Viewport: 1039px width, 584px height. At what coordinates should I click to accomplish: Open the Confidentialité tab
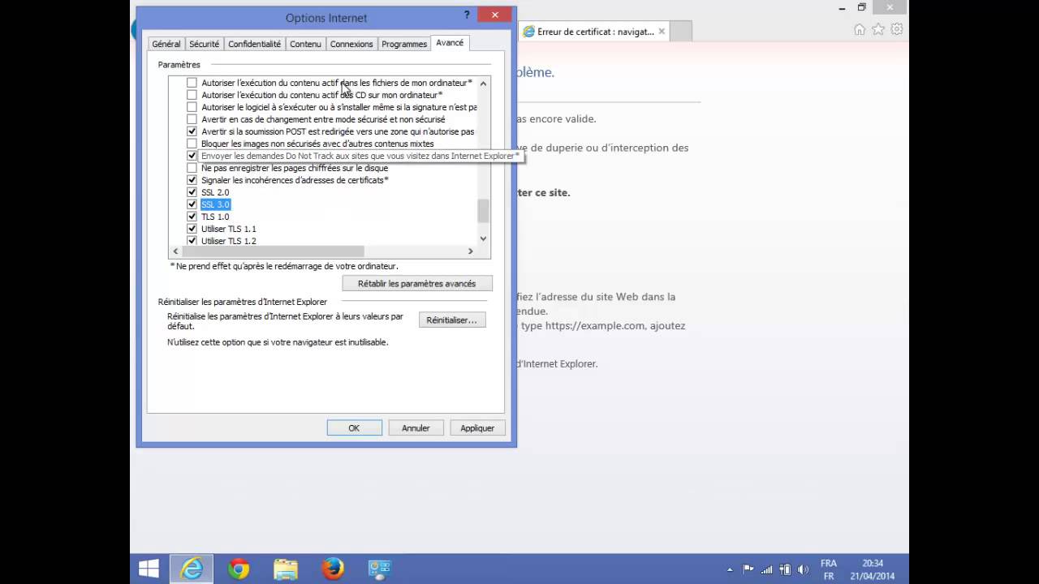tap(254, 44)
